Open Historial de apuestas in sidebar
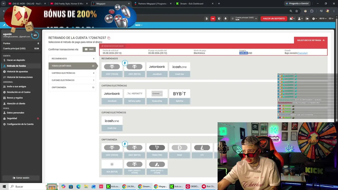 pos(17,72)
